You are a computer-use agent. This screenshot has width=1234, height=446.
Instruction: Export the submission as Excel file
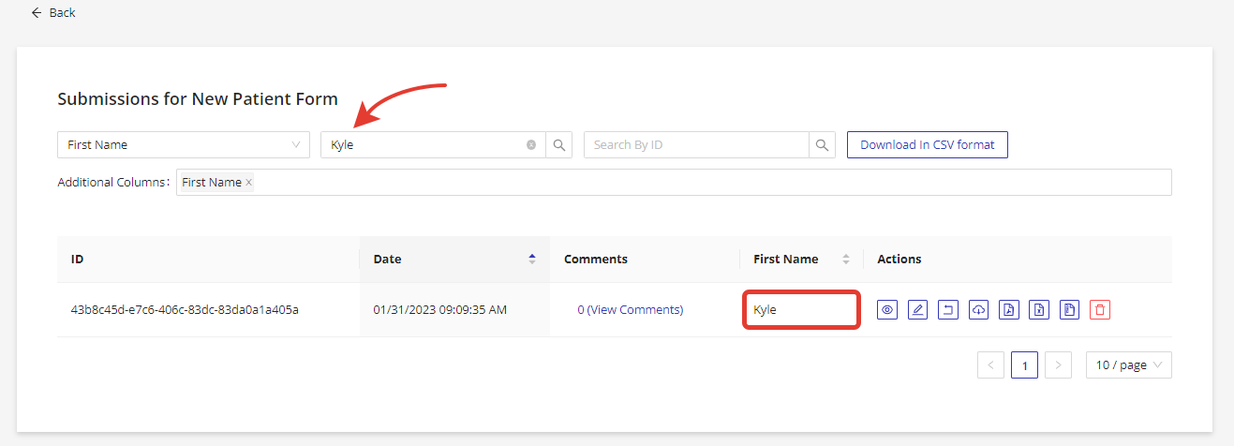1038,309
